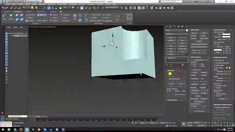Open the Hierarchy command panel tab
Image resolution: width=235 pixels, height=132 pixels.
pos(174,27)
